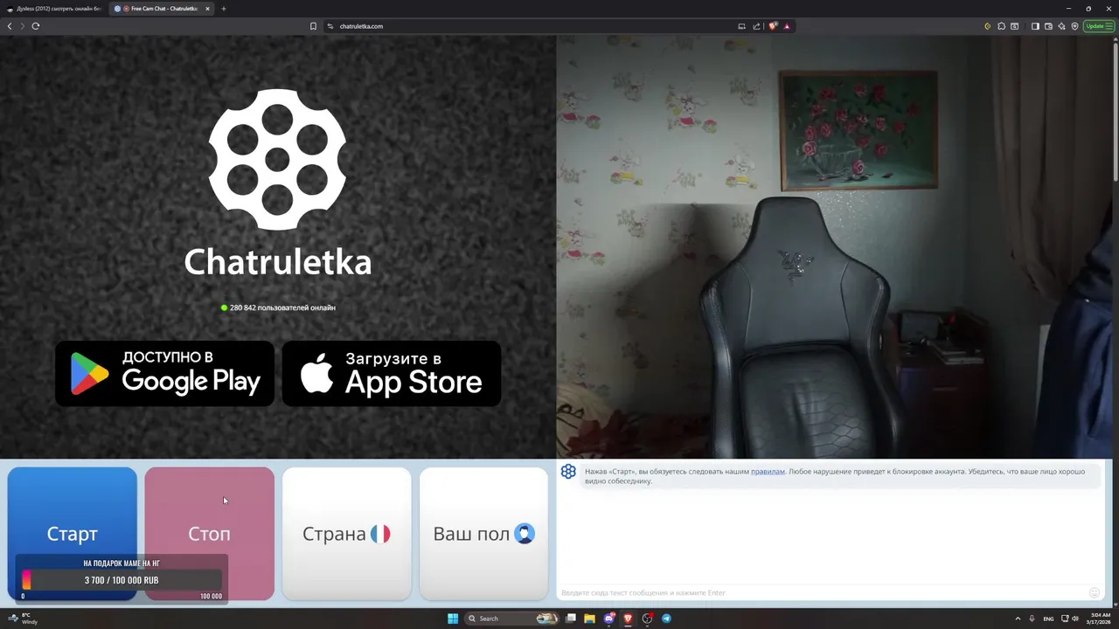Go forward in browser history

pos(23,26)
